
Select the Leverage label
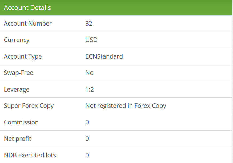point(17,89)
